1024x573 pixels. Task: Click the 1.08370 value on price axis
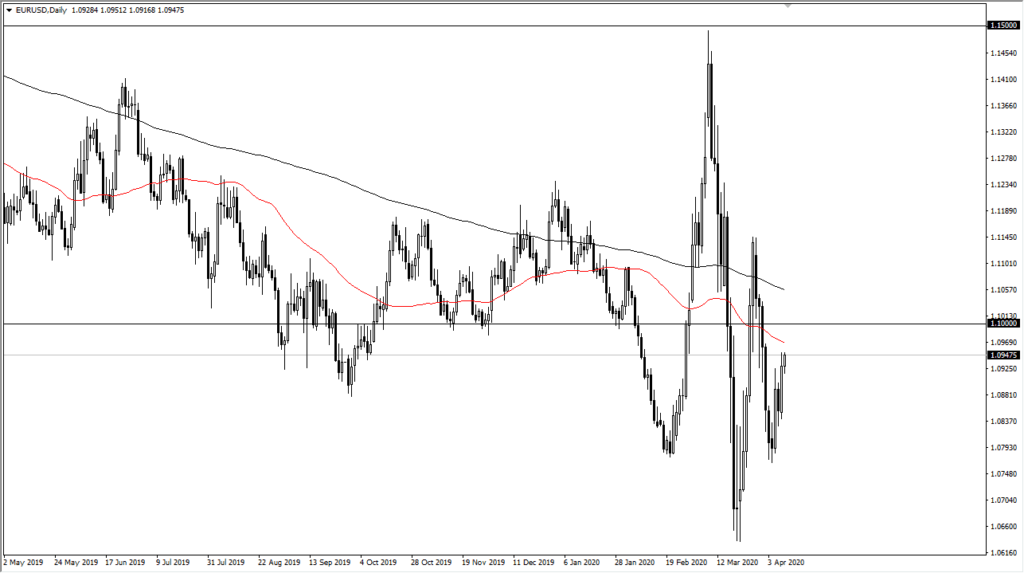1004,422
